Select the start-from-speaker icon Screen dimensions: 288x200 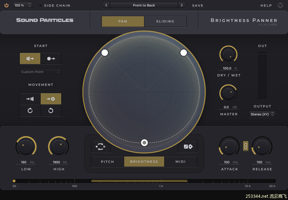point(30,59)
